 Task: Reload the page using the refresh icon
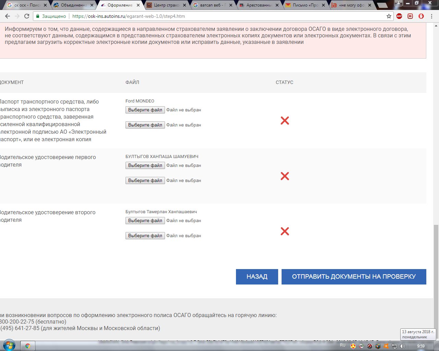(27, 16)
